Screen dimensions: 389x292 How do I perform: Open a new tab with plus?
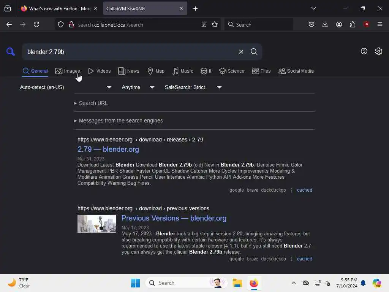tap(196, 9)
